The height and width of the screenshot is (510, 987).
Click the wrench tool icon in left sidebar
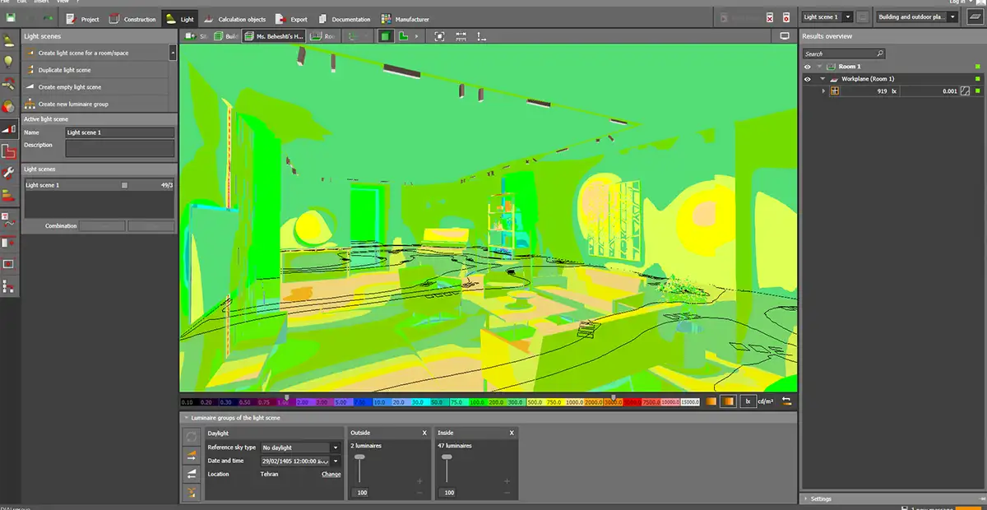click(x=9, y=172)
